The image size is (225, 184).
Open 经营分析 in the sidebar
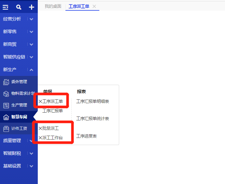[12, 19]
